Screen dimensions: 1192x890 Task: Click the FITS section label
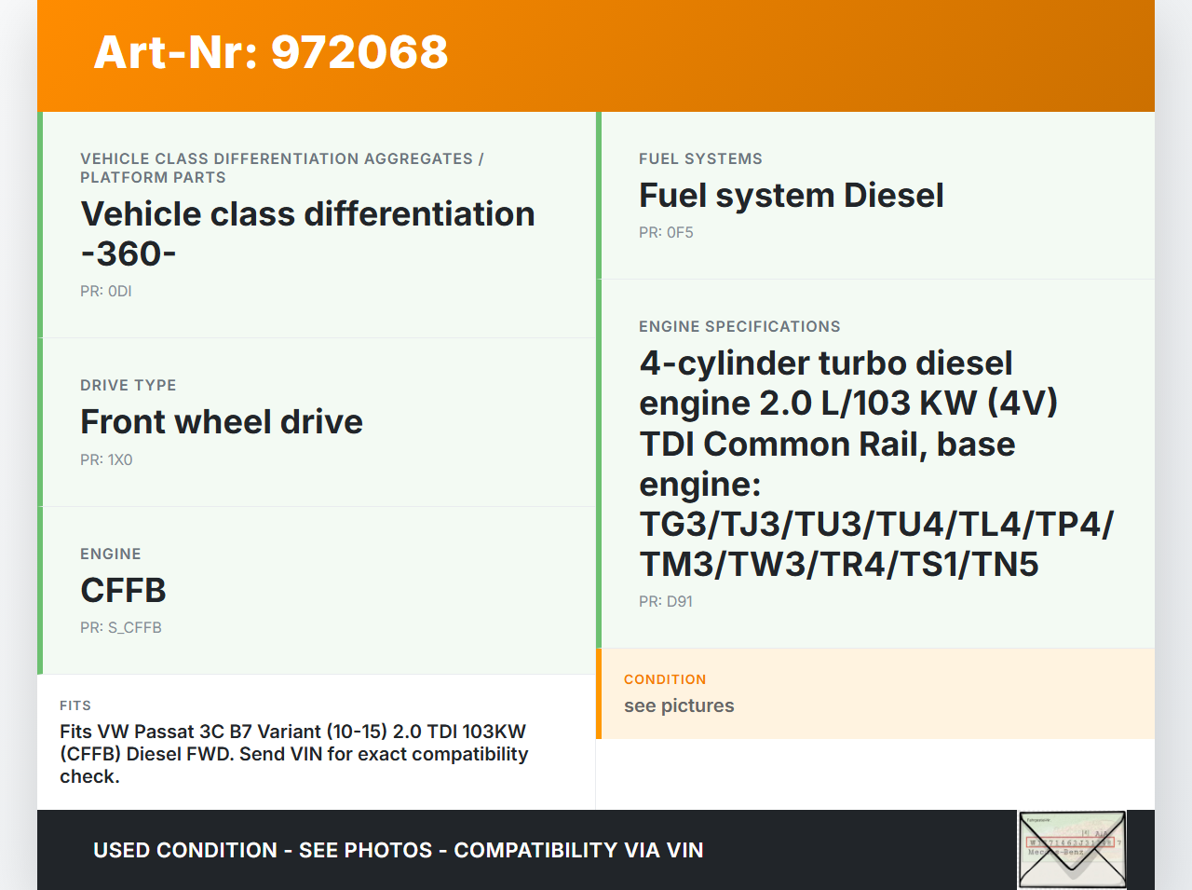click(75, 705)
